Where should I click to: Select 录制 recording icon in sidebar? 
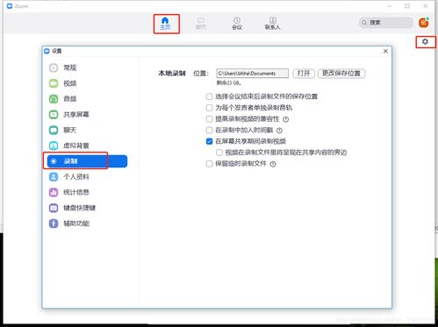coord(54,161)
